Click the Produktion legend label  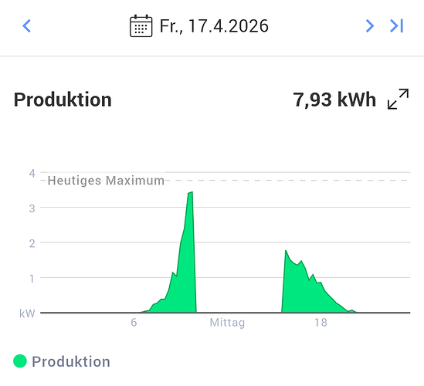point(71,361)
